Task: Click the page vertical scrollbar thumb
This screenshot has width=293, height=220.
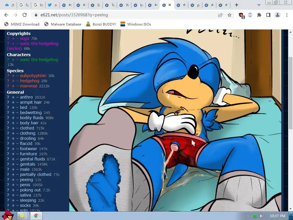Action: point(290,93)
